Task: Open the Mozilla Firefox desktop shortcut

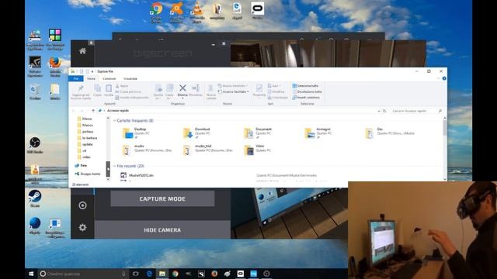Action: 55,66
